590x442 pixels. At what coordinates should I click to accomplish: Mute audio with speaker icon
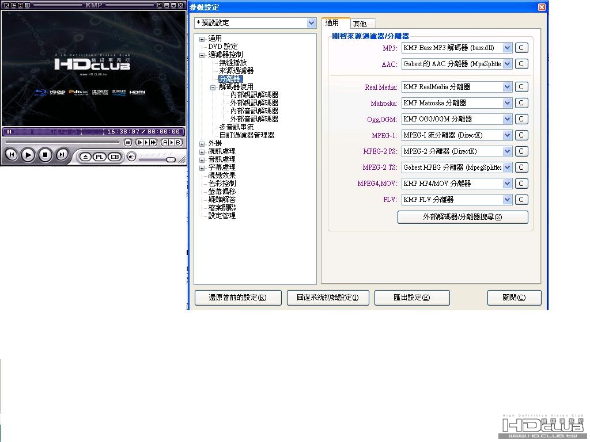coord(131,157)
